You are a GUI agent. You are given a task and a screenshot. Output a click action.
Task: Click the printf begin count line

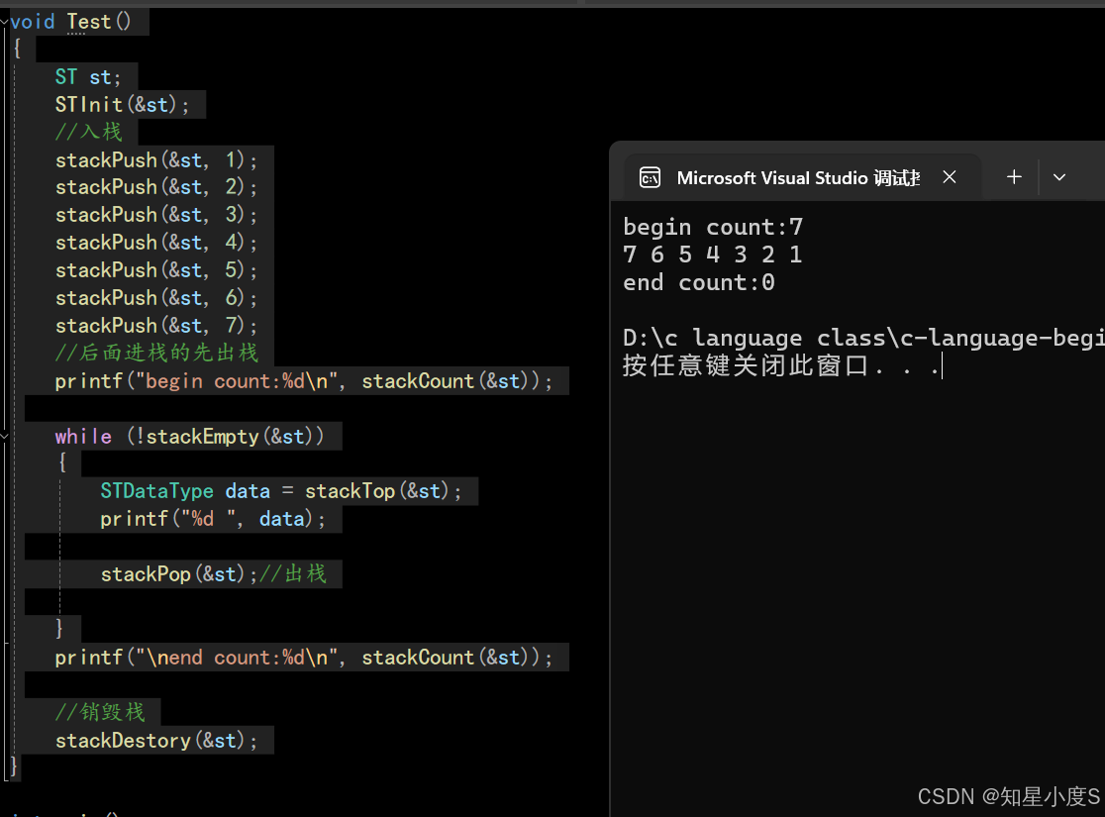coord(304,381)
